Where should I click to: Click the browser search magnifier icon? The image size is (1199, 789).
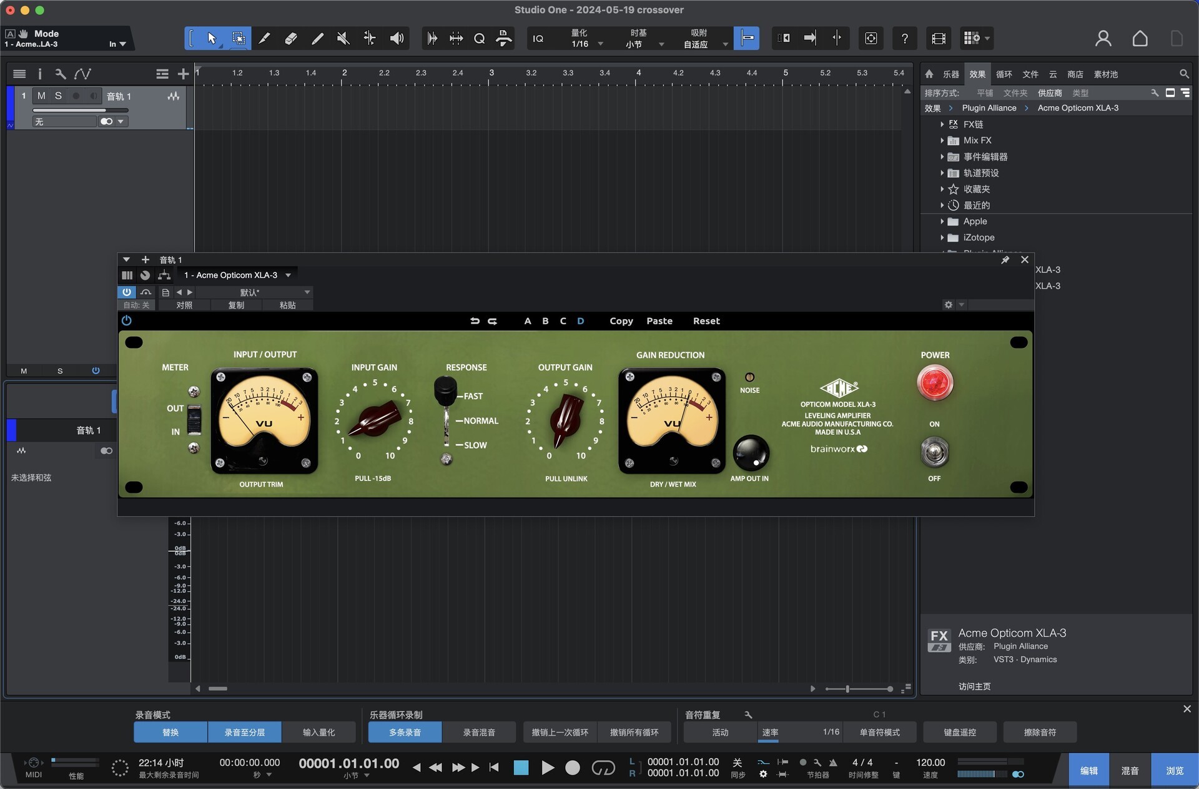[x=1183, y=74]
